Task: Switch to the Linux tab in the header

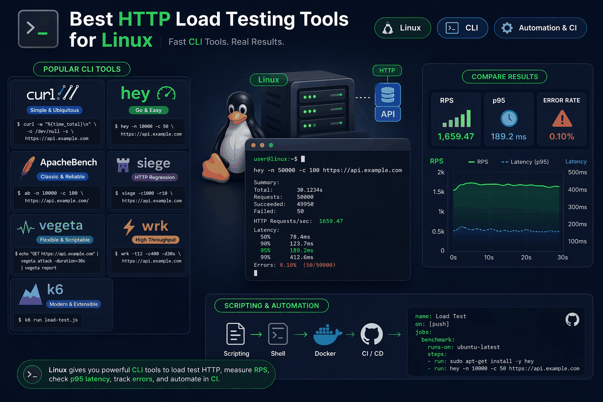Action: tap(402, 27)
